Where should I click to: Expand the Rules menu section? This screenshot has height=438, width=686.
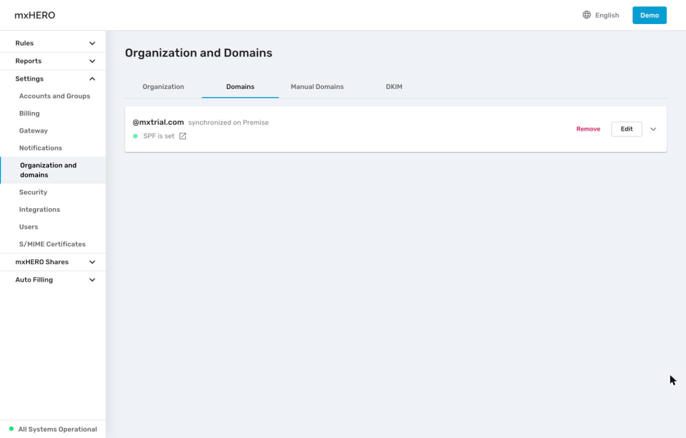tap(53, 43)
